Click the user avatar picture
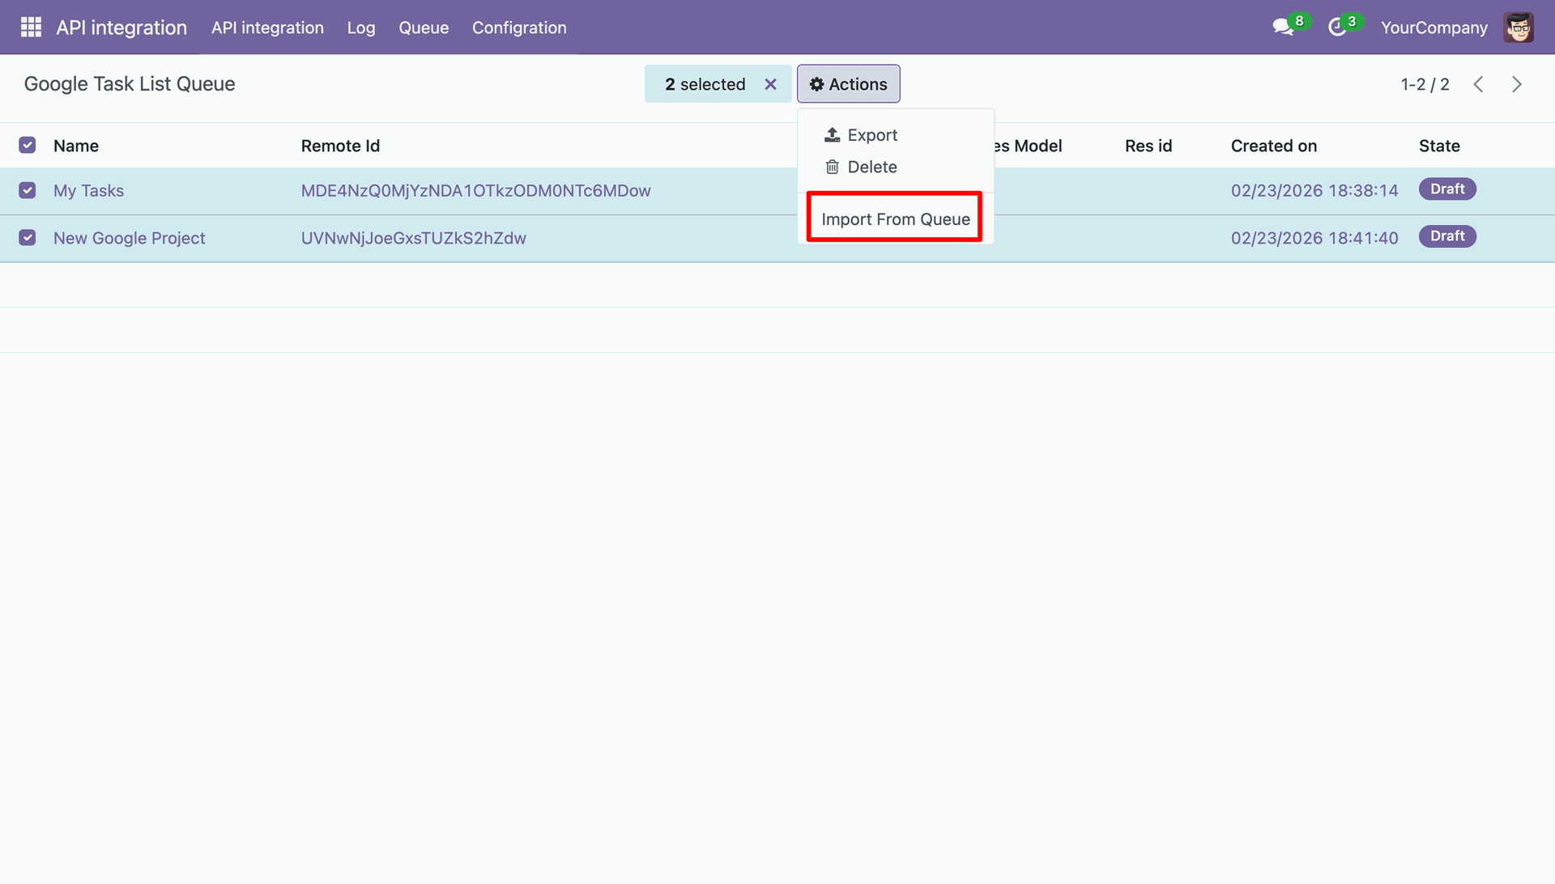 click(x=1518, y=28)
